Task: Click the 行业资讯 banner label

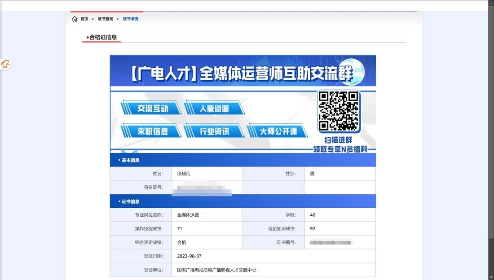Action: (214, 131)
